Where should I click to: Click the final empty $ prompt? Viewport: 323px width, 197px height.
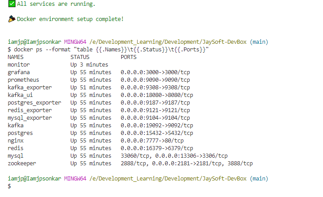tap(9, 186)
